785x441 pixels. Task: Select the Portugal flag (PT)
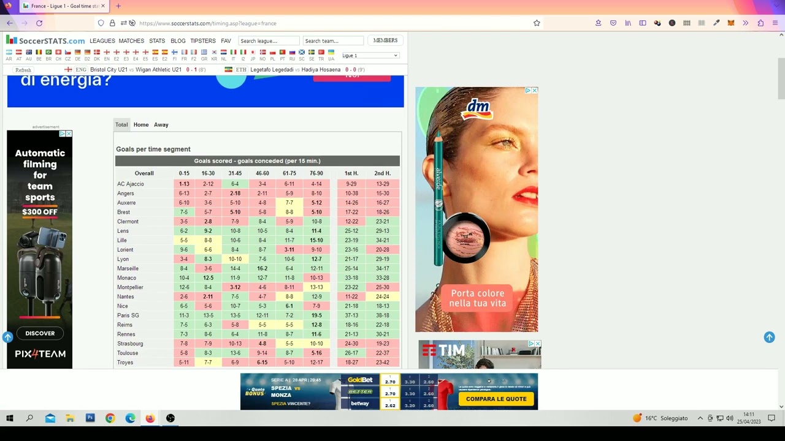pos(282,53)
